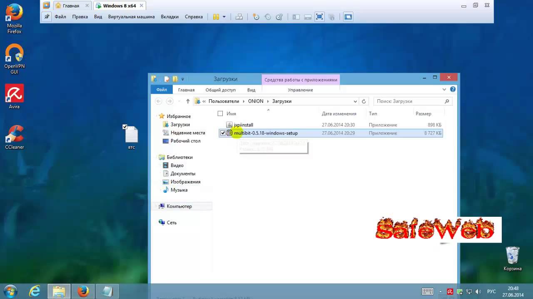Sort by the Дата изменения column header

click(x=339, y=113)
